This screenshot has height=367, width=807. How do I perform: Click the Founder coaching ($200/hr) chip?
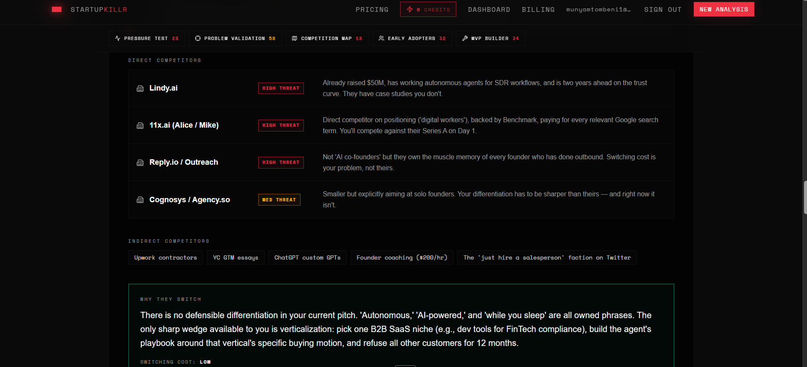click(x=402, y=257)
